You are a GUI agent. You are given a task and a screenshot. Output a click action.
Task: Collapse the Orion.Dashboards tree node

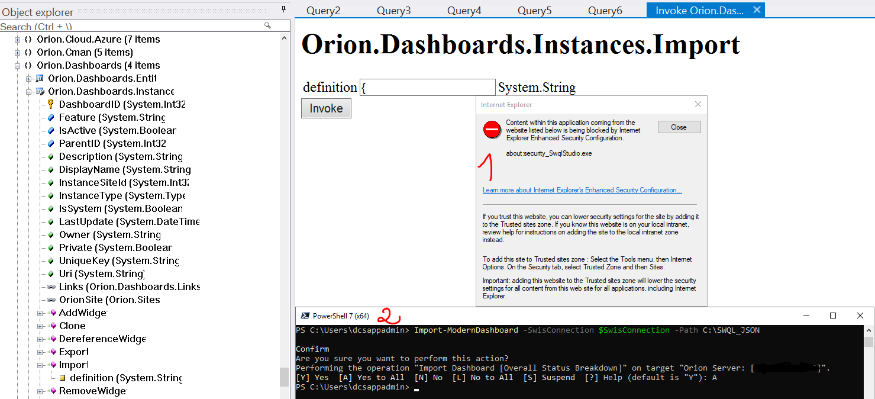pos(17,66)
